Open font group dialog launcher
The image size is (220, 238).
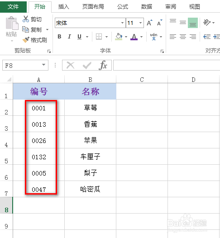[162, 51]
